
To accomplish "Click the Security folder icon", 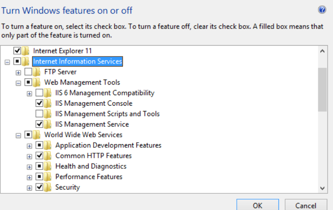I will (x=48, y=187).
